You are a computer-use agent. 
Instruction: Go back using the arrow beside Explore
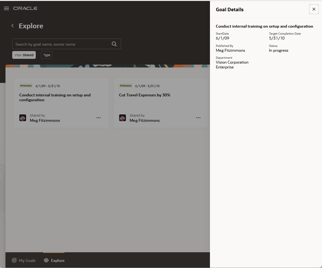click(x=13, y=26)
